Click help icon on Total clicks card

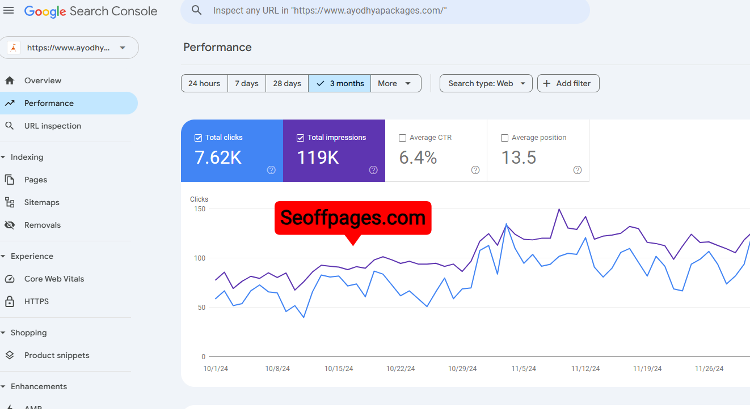click(271, 170)
